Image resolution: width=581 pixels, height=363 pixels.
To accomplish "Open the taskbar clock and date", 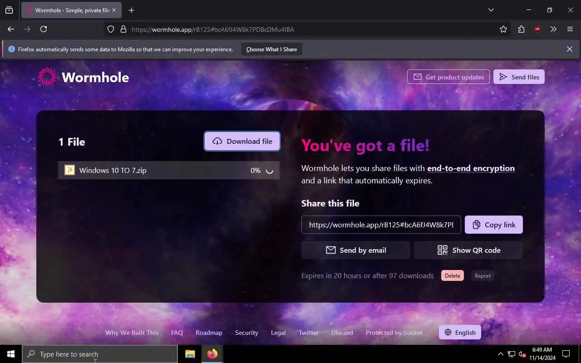I will pos(542,354).
